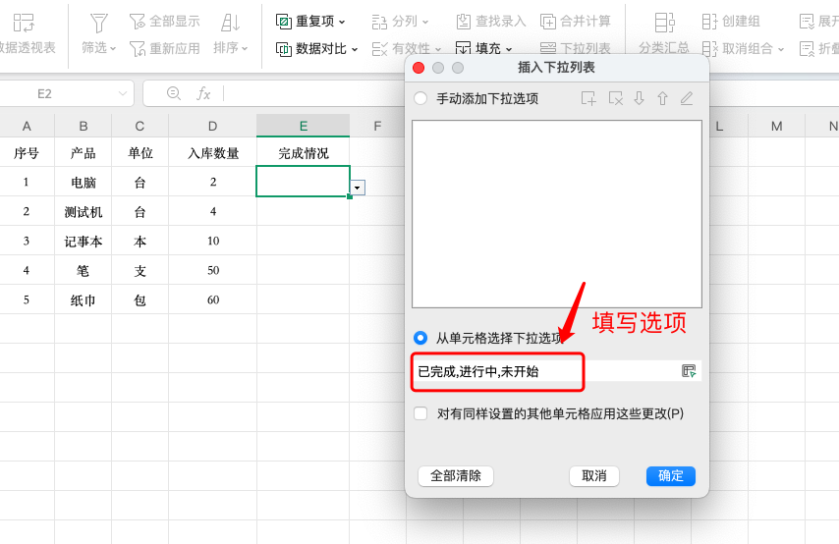This screenshot has height=544, width=839.
Task: Click the move option up arrow icon
Action: 662,98
